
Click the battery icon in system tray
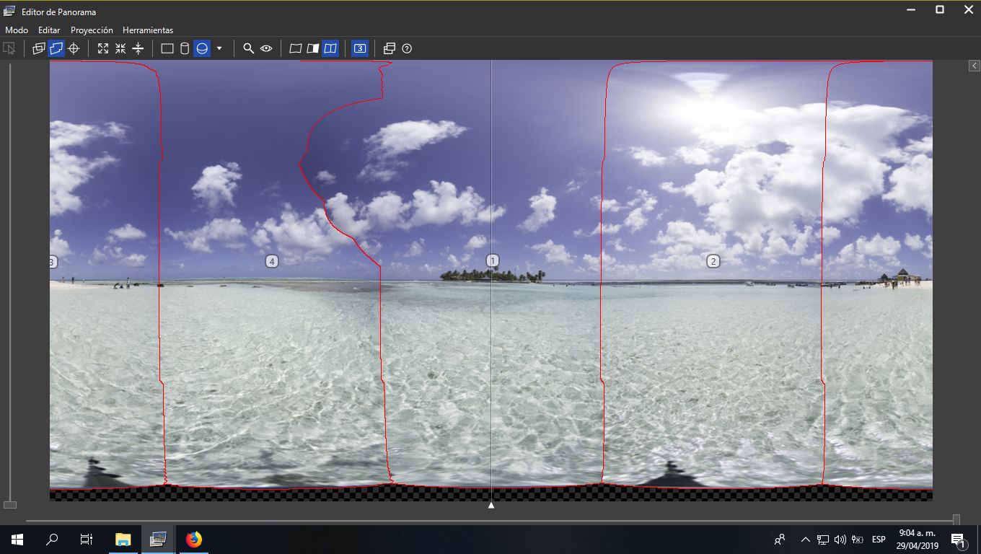[x=858, y=540]
